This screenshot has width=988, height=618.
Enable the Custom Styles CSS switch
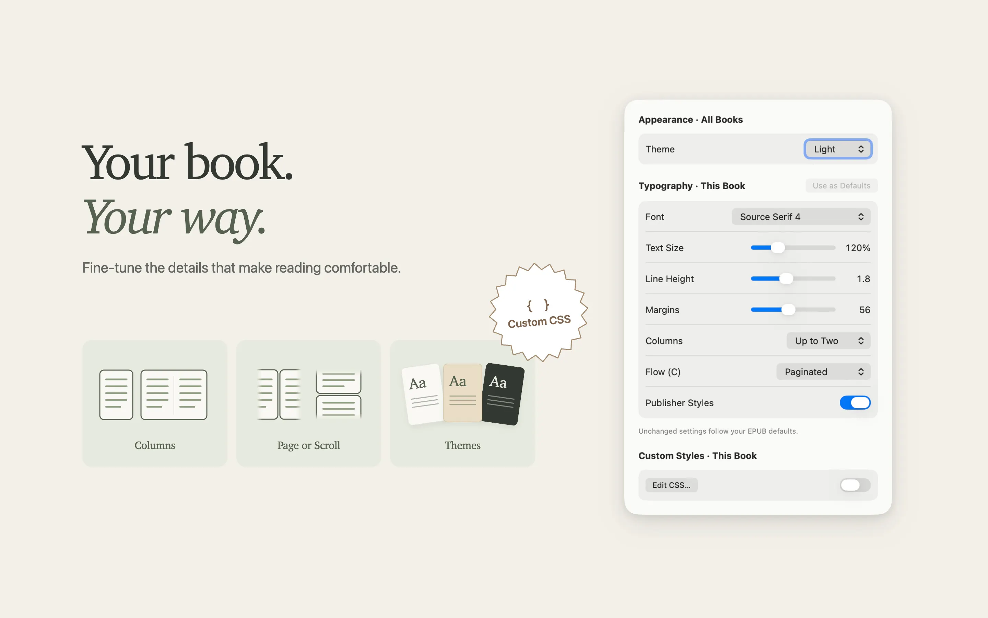pos(855,485)
